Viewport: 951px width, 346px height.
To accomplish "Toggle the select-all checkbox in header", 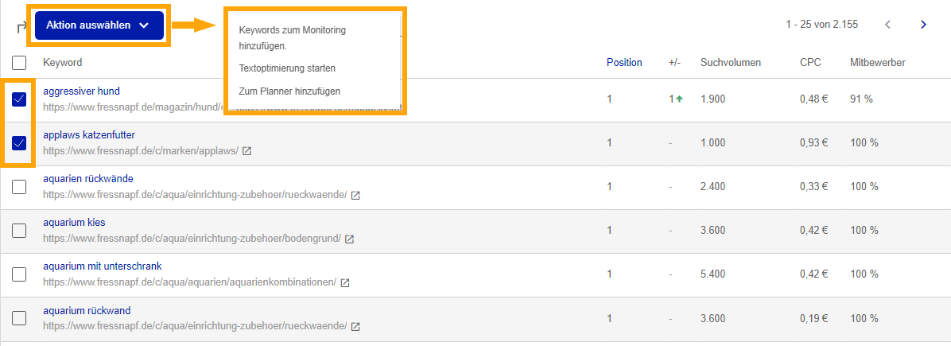I will pyautogui.click(x=19, y=63).
